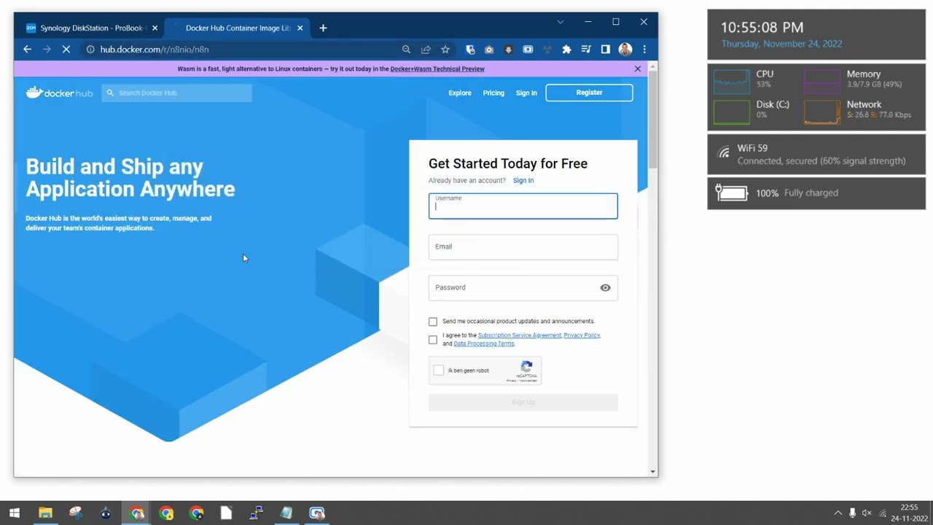Click the camera screenshot extension icon

pyautogui.click(x=489, y=50)
